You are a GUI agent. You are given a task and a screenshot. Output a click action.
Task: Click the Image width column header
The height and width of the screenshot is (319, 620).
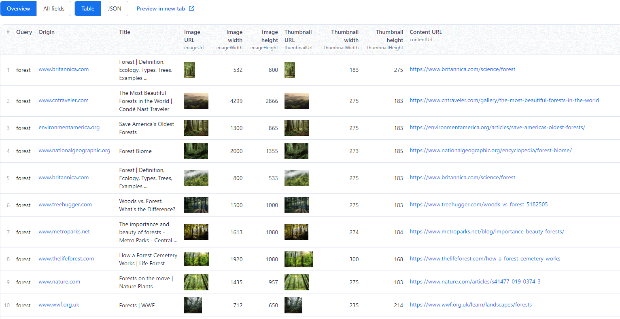(234, 36)
